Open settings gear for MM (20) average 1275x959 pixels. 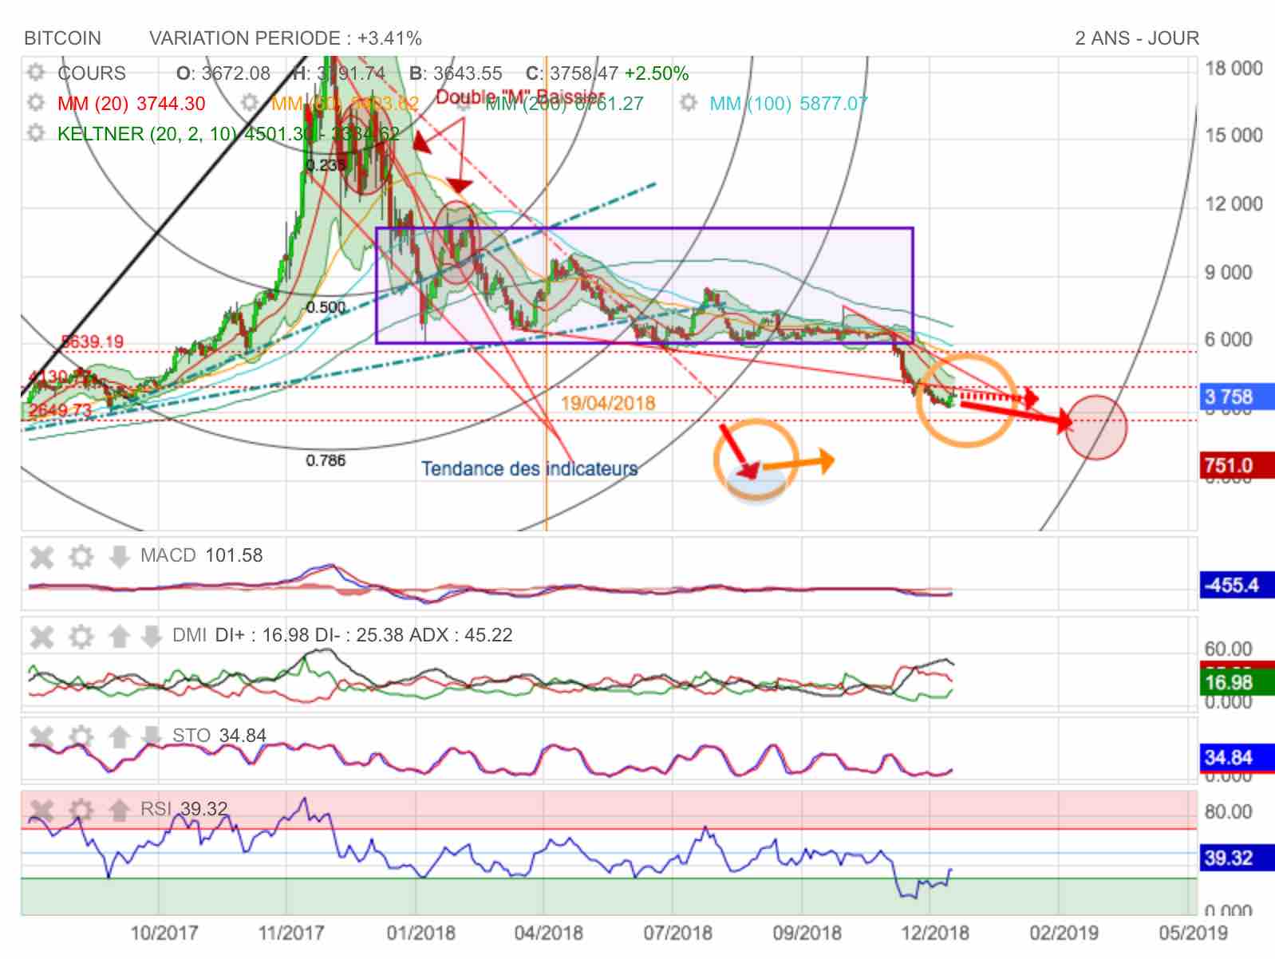tap(36, 103)
